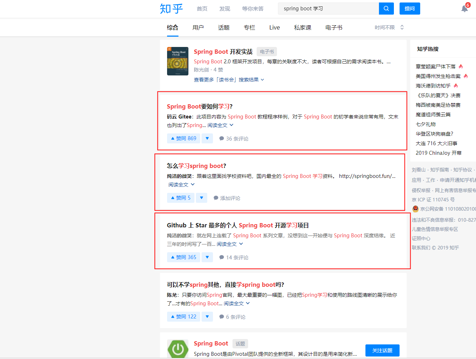476x359 pixels.
Task: Click the search box containing spring boot 学习
Action: (329, 9)
